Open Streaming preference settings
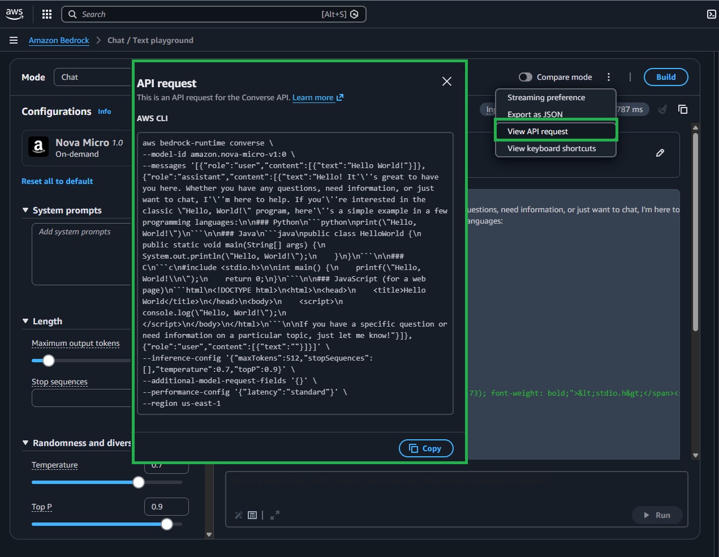The width and height of the screenshot is (719, 557). pyautogui.click(x=546, y=97)
